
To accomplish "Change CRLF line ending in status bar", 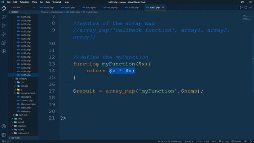I will [206, 141].
